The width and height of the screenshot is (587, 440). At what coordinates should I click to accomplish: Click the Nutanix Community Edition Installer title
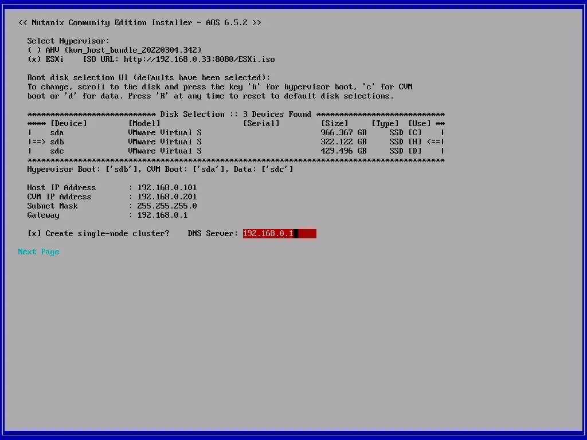139,22
